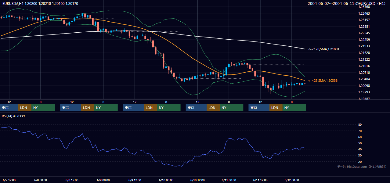Click price axis value 1.21322

[x=364, y=59]
